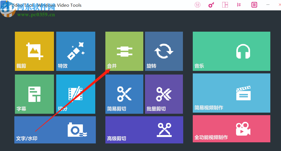Open the 高级剪切 advanced cut tile
The width and height of the screenshot is (281, 151).
(x=144, y=130)
